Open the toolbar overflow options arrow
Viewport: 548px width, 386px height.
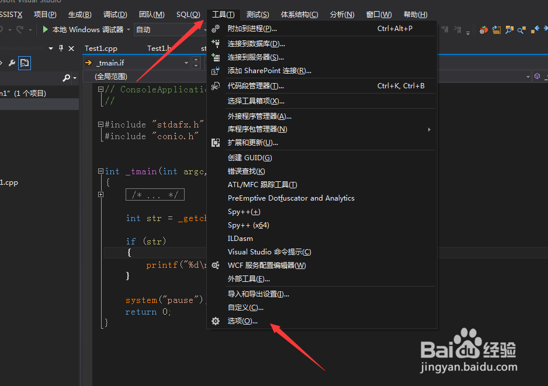(x=467, y=33)
